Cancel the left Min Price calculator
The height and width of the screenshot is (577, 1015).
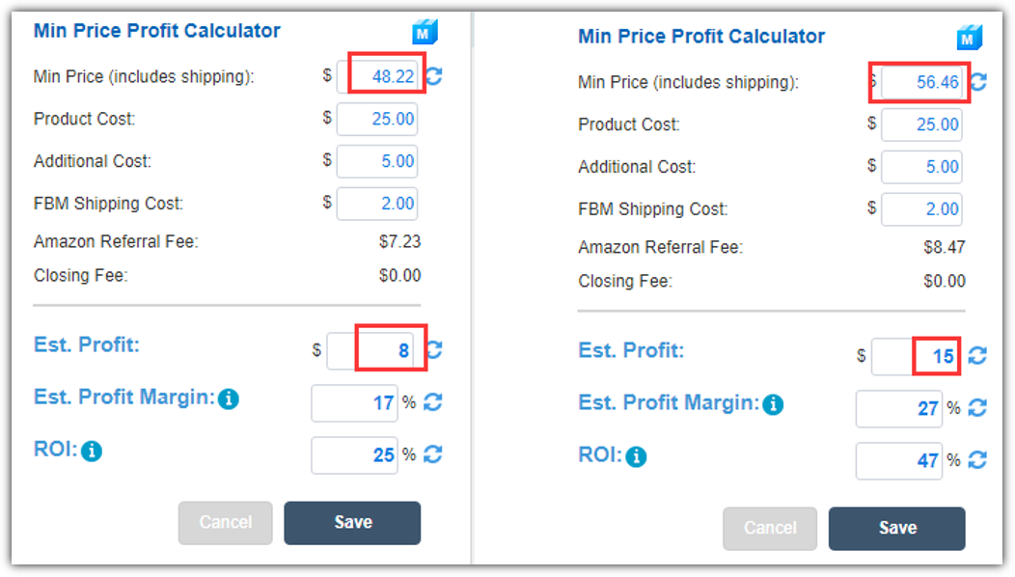tap(225, 523)
